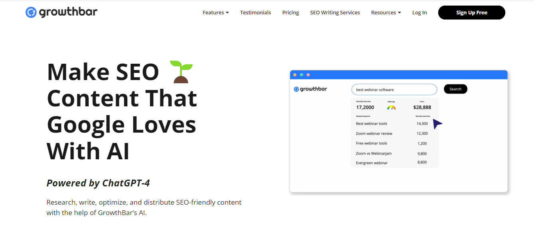
Task: Open the Pricing page
Action: coord(291,13)
